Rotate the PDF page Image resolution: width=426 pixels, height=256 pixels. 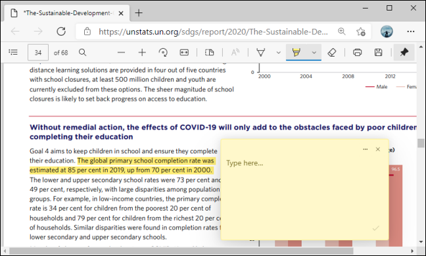point(163,52)
